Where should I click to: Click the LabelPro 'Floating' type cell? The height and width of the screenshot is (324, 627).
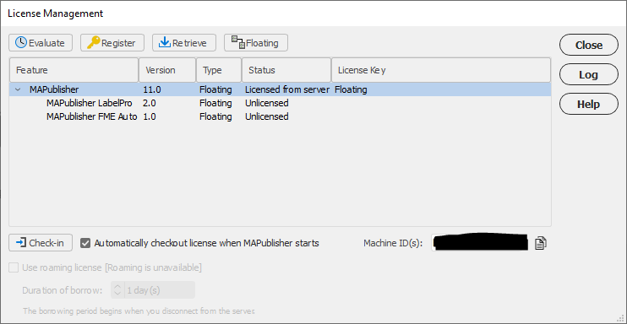click(215, 103)
